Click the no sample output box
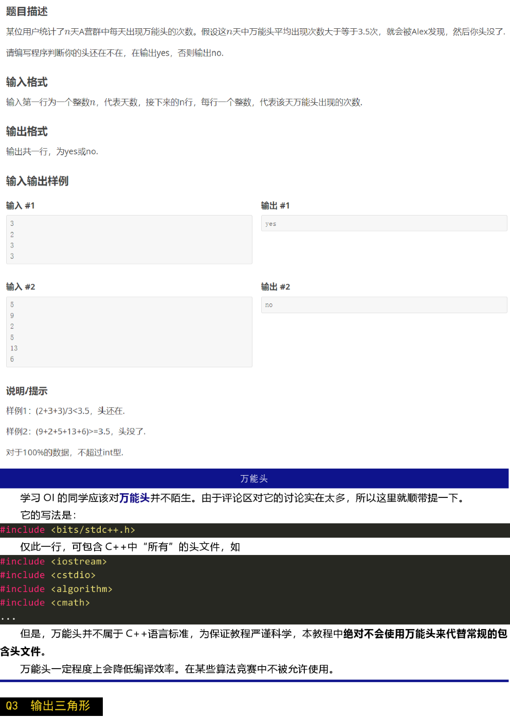This screenshot has width=510, height=718. (x=384, y=305)
